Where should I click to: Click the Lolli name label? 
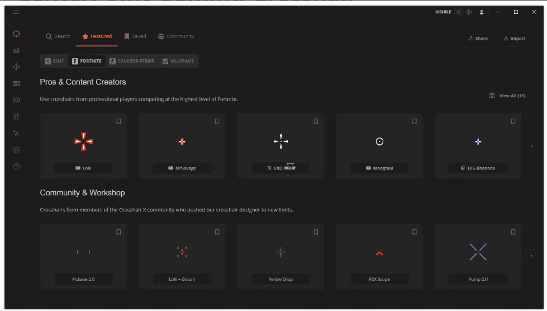point(83,168)
